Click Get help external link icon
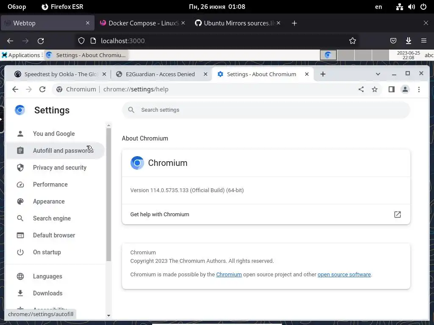Viewport: 434px width, 325px height. pos(398,215)
